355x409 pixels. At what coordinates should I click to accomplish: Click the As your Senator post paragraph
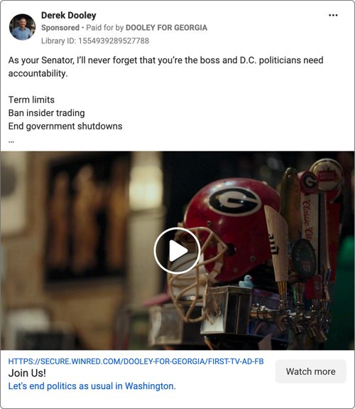pyautogui.click(x=166, y=67)
